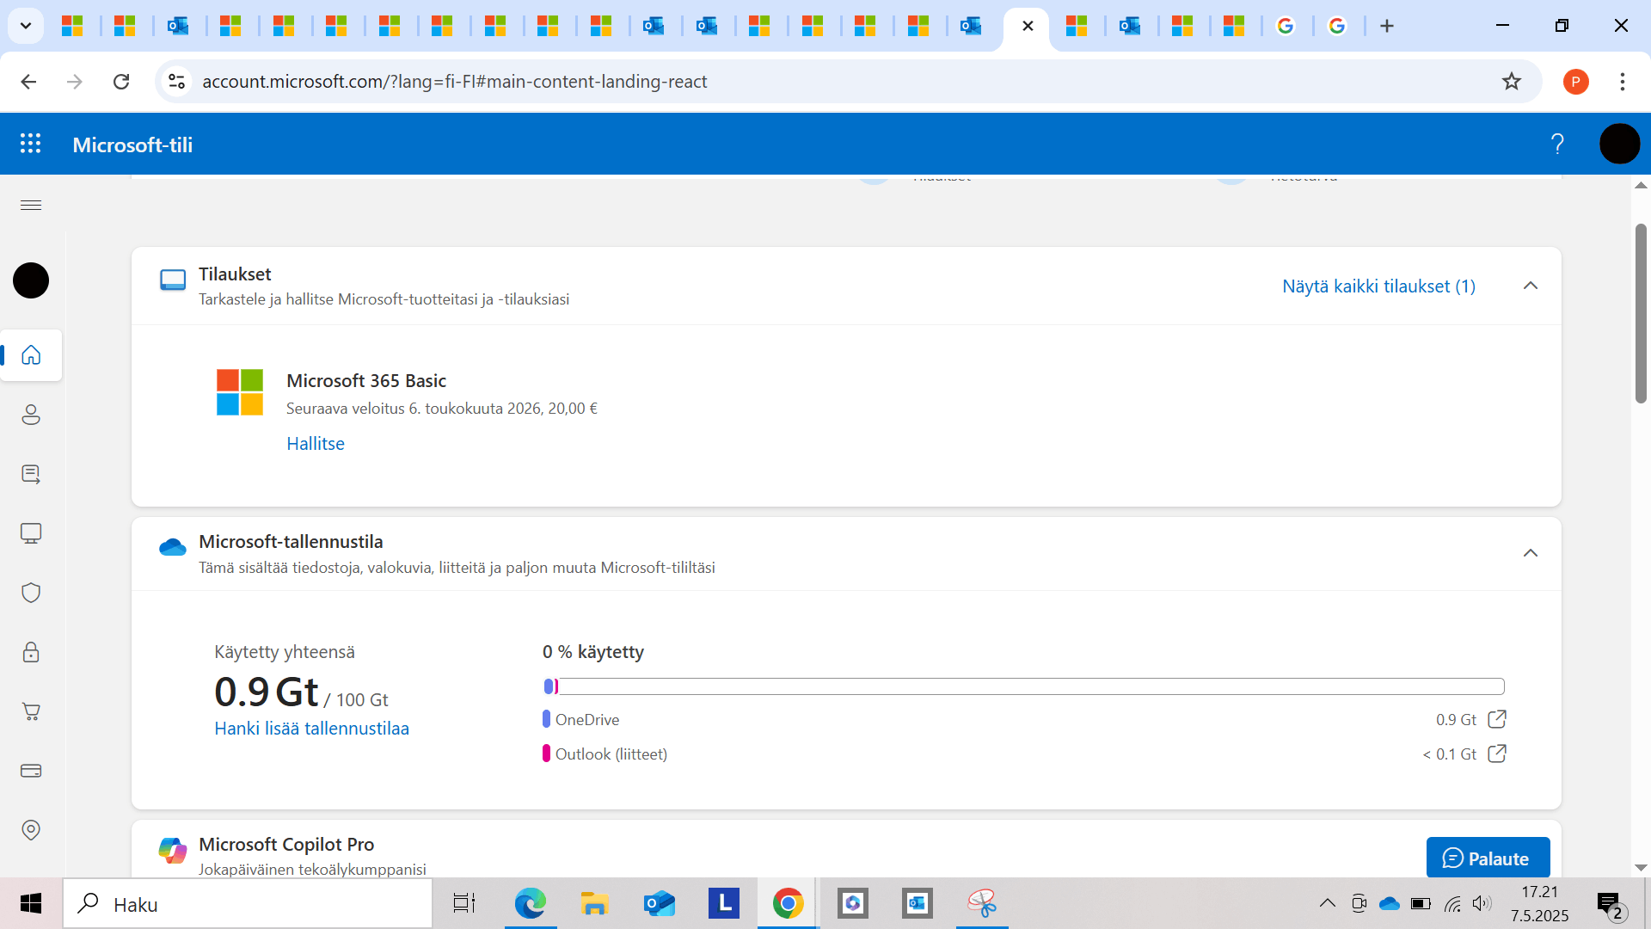The width and height of the screenshot is (1651, 929).
Task: Collapse the Microsoft-tallennustila section chevron
Action: tap(1531, 553)
